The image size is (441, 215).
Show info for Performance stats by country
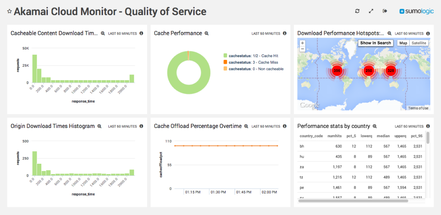(x=428, y=126)
